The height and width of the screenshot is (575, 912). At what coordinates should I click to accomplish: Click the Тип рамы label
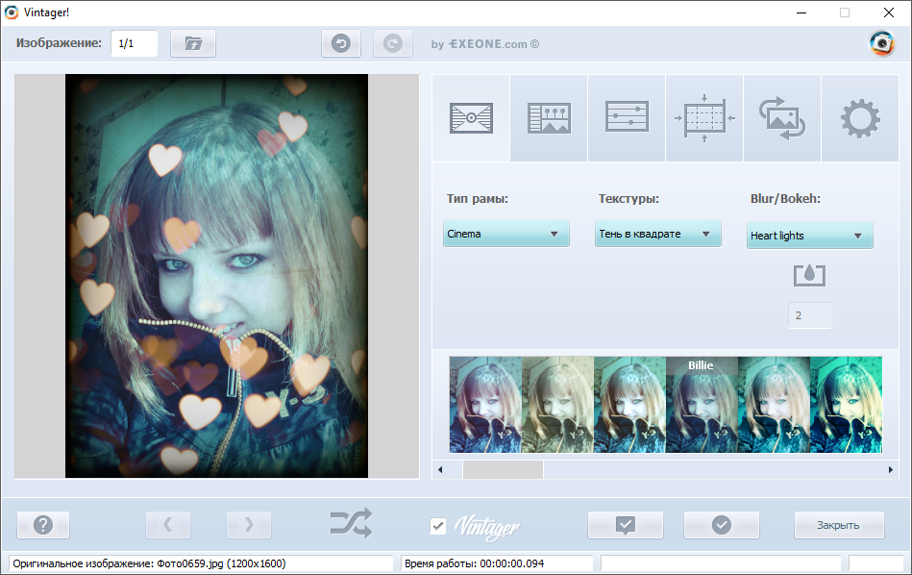478,198
